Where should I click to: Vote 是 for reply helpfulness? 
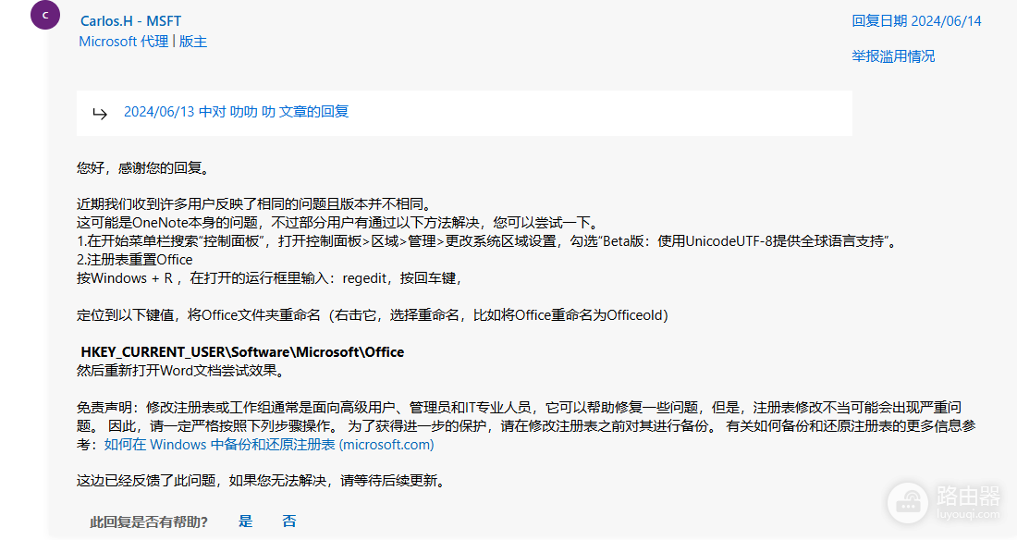pos(245,521)
